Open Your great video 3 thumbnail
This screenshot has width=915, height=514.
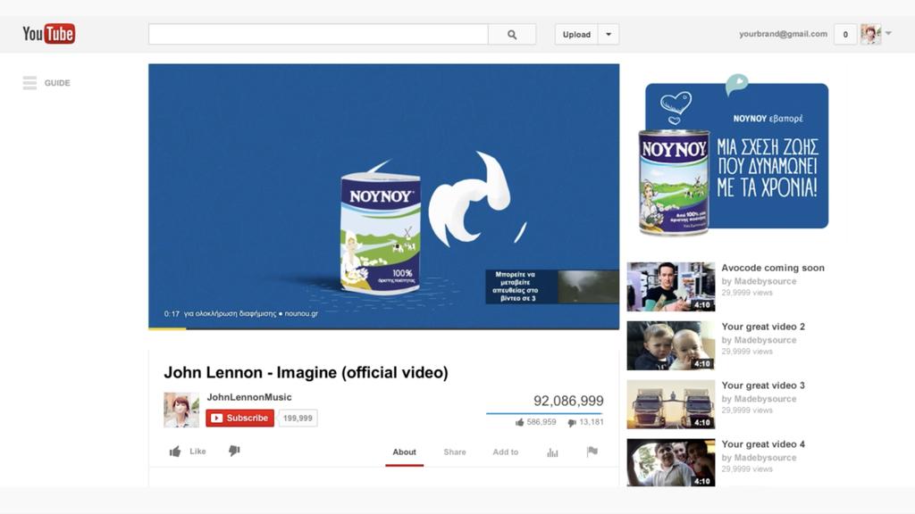tap(671, 404)
